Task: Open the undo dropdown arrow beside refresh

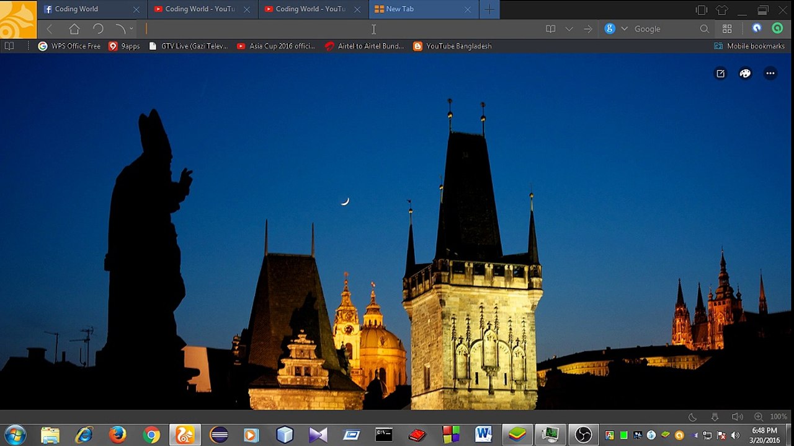Action: pyautogui.click(x=131, y=28)
